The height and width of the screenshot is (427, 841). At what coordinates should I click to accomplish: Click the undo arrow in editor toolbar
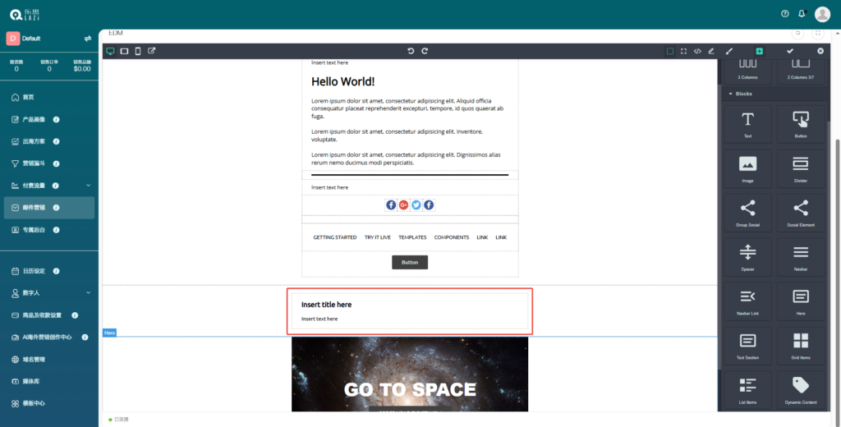411,51
